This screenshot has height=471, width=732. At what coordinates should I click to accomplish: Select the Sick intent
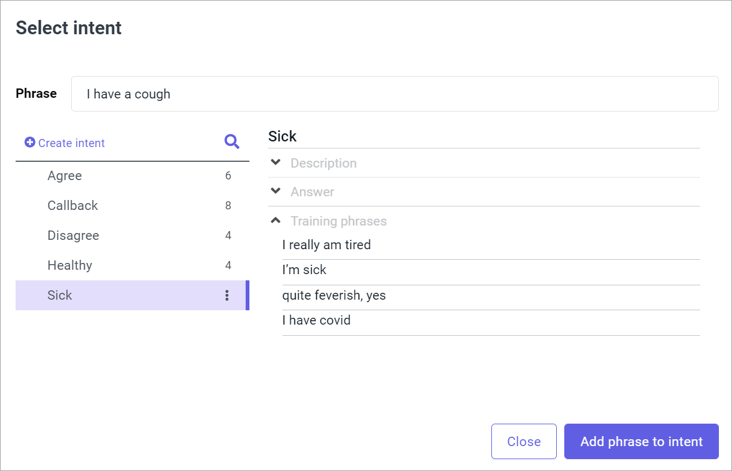60,295
